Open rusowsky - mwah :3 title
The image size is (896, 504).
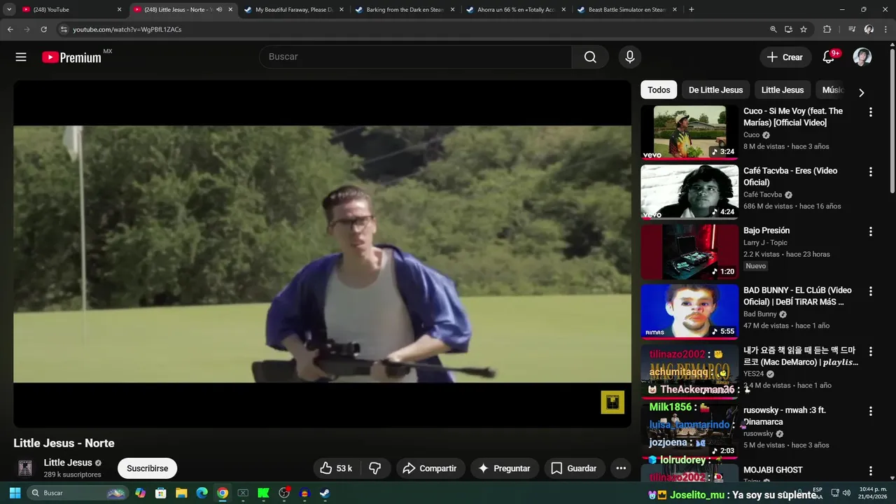click(785, 416)
